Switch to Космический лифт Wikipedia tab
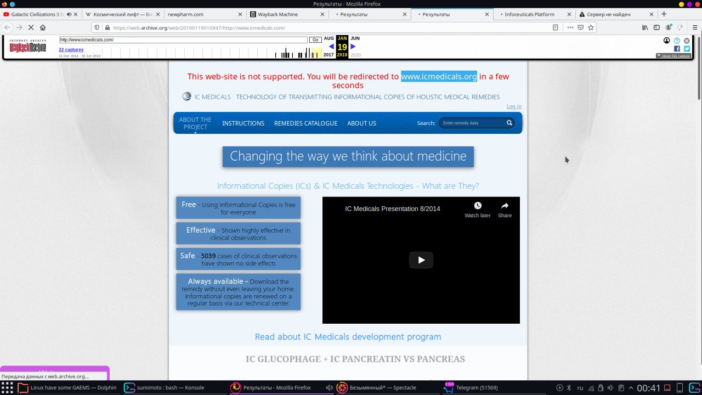 pyautogui.click(x=123, y=14)
